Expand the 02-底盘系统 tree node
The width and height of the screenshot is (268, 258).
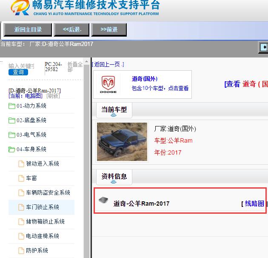point(31,120)
